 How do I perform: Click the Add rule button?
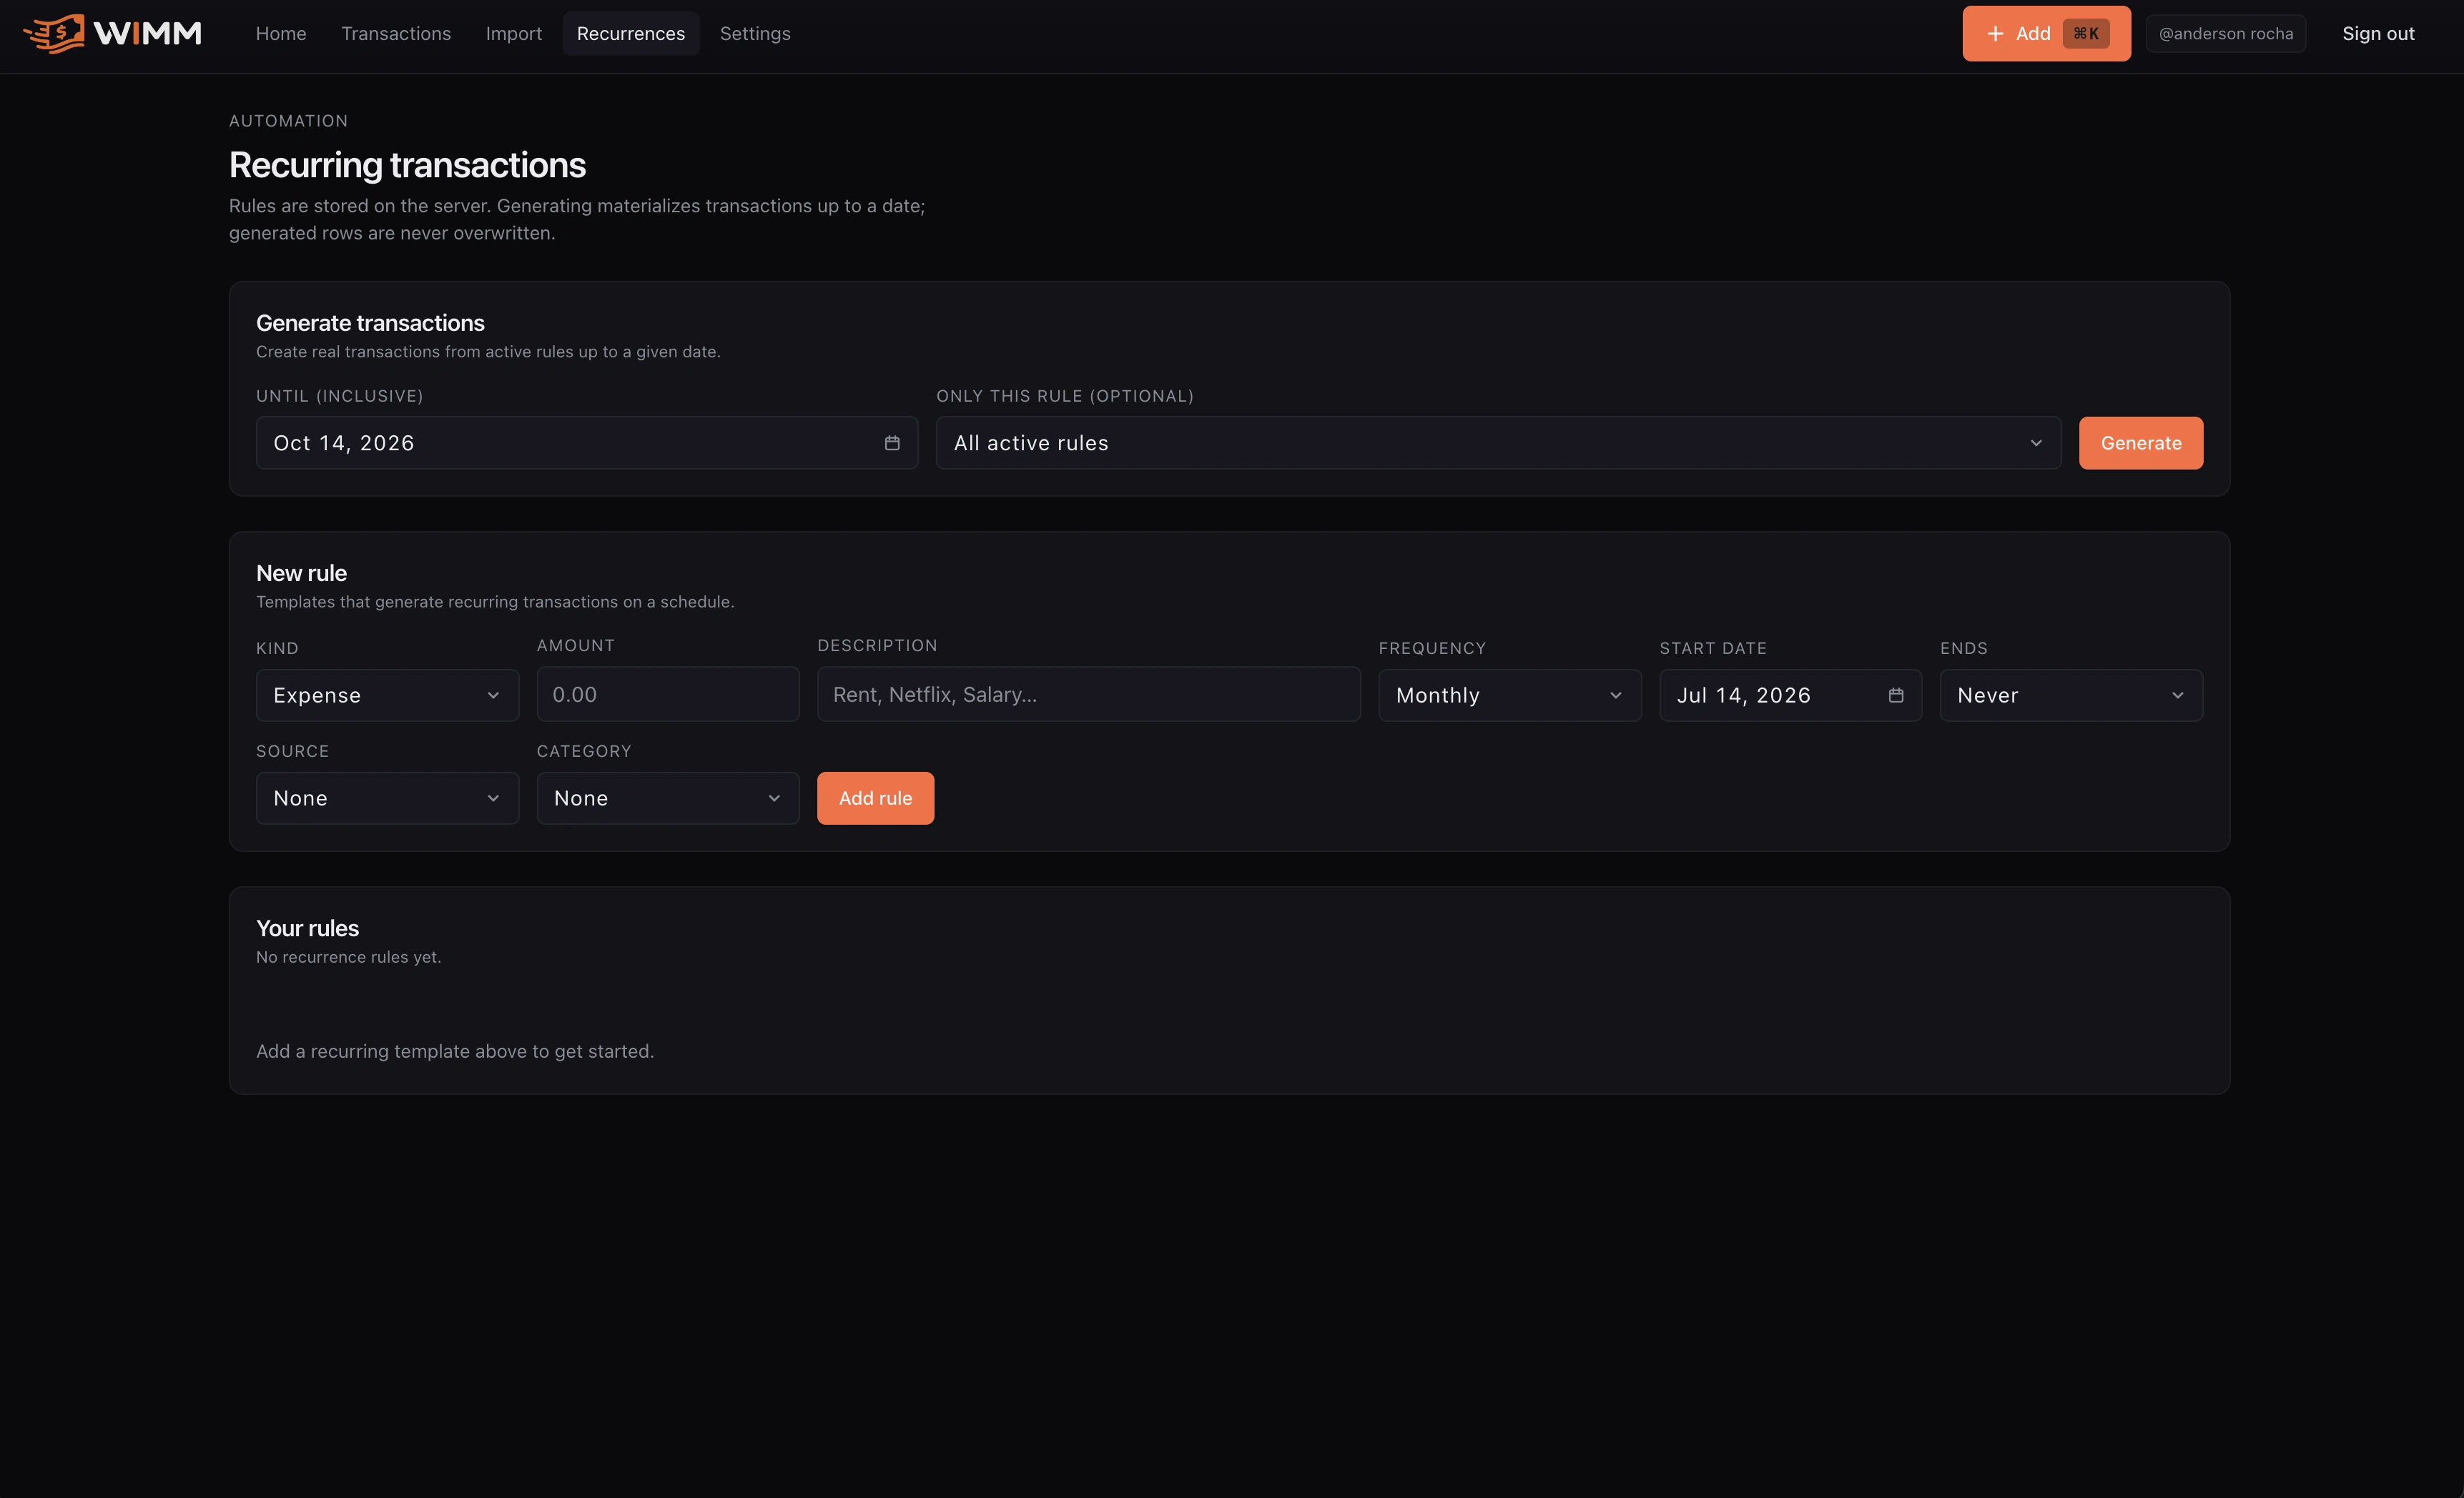(x=875, y=798)
